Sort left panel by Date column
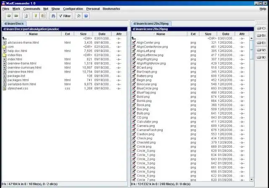The height and width of the screenshot is (188, 269). pos(102,34)
